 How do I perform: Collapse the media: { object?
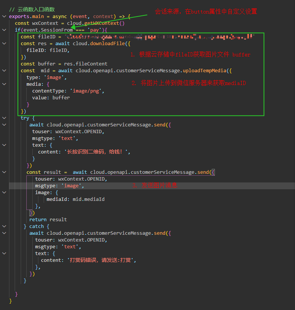(x=4, y=84)
